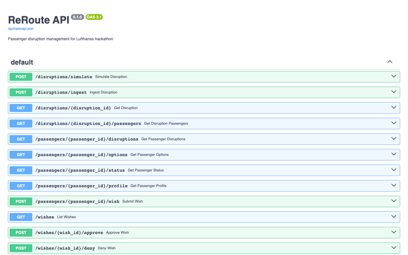Click the OAS 3.1 badge
The image size is (408, 255).
[x=94, y=17]
